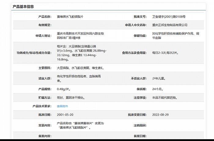The width and height of the screenshot is (214, 141).
Task: Select the ingredient content text starting 每片含
Action: click(82, 53)
